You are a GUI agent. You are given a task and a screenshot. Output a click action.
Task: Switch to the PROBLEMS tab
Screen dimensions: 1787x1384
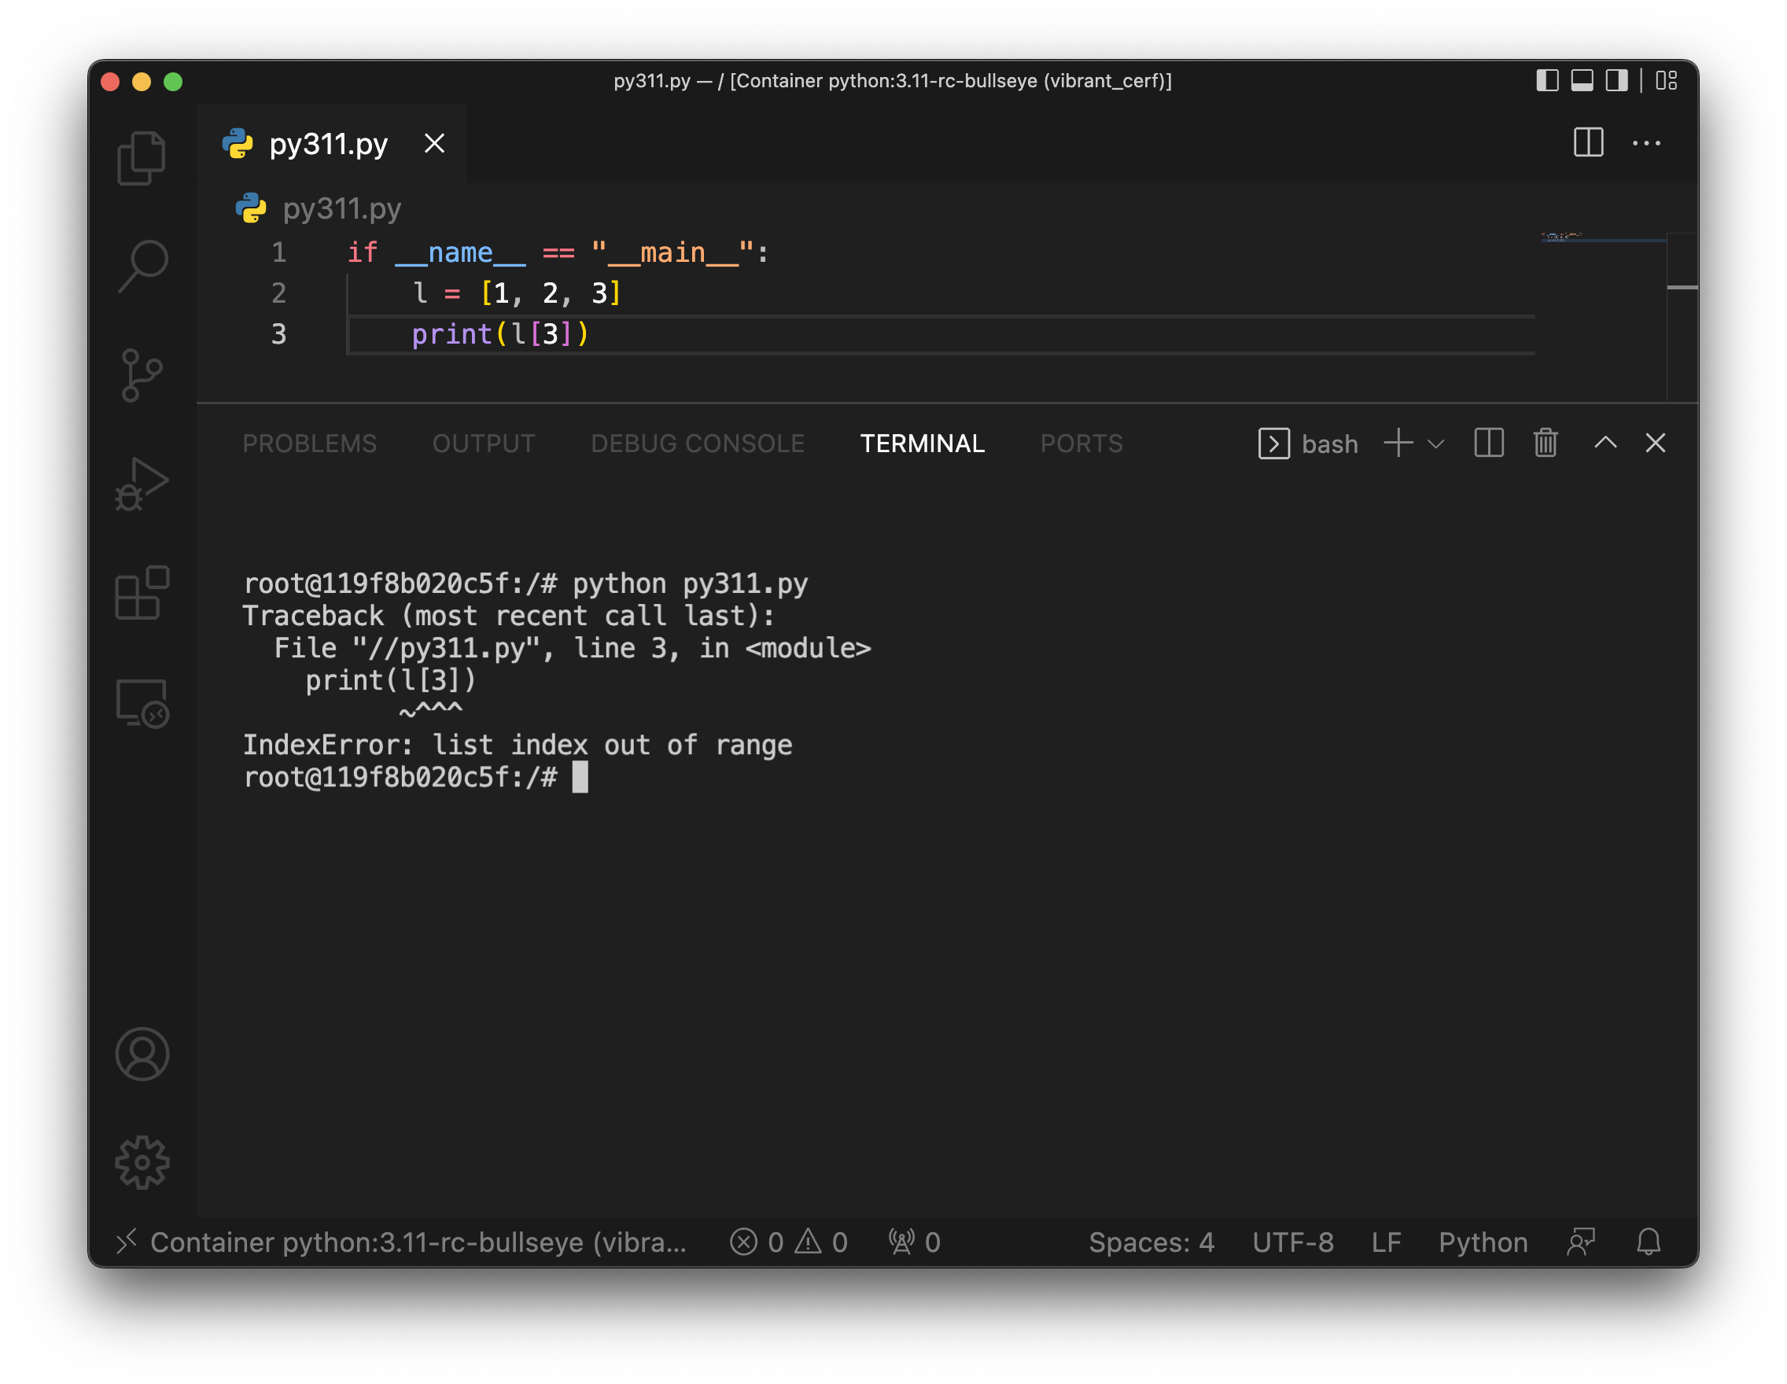tap(309, 444)
